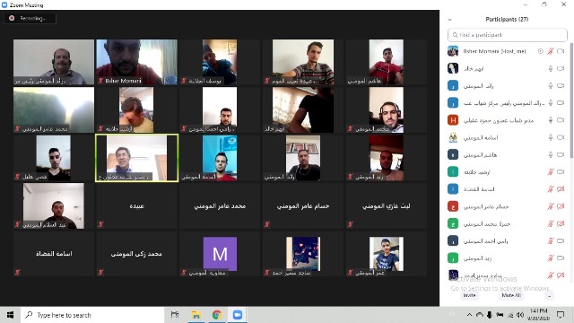Viewport: 574px width, 323px height.
Task: Click crossed camera icon for حمزة محمد المومني
Action: pos(561,223)
